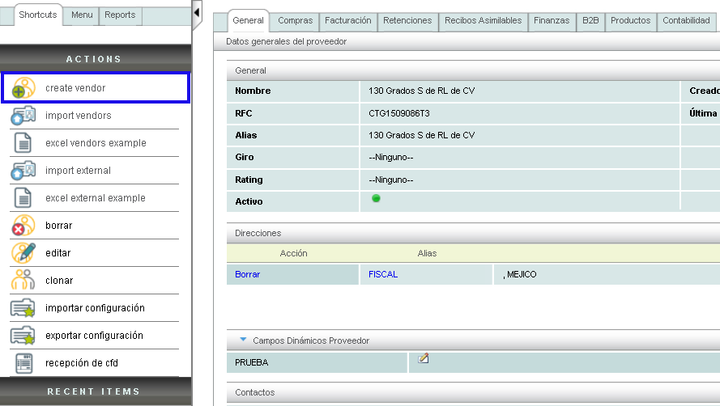Click the borrar delete vendor icon
Viewport: 720px width, 406px height.
click(x=23, y=226)
